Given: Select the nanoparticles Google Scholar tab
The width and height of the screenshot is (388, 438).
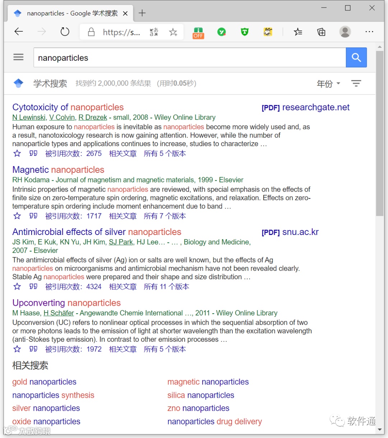Looking at the screenshot, I should coord(70,13).
